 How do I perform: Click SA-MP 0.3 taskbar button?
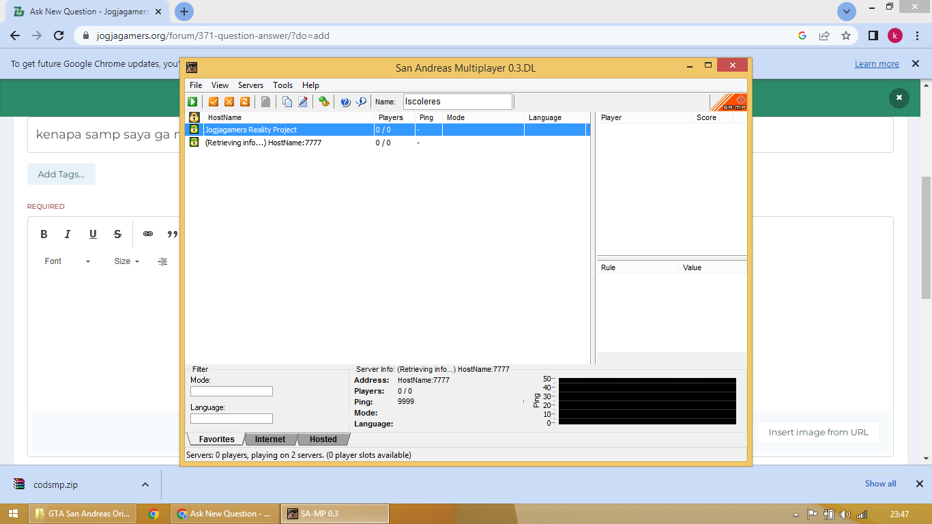tap(334, 514)
